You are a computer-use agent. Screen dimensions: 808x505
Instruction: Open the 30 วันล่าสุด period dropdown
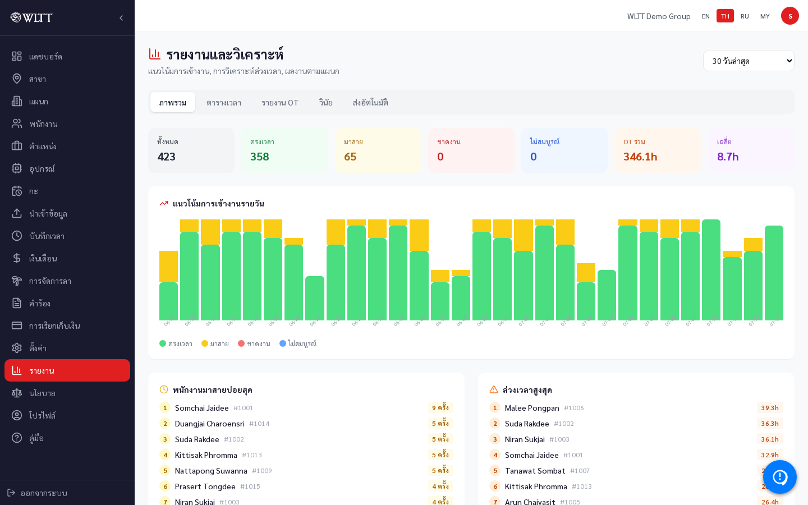point(749,61)
